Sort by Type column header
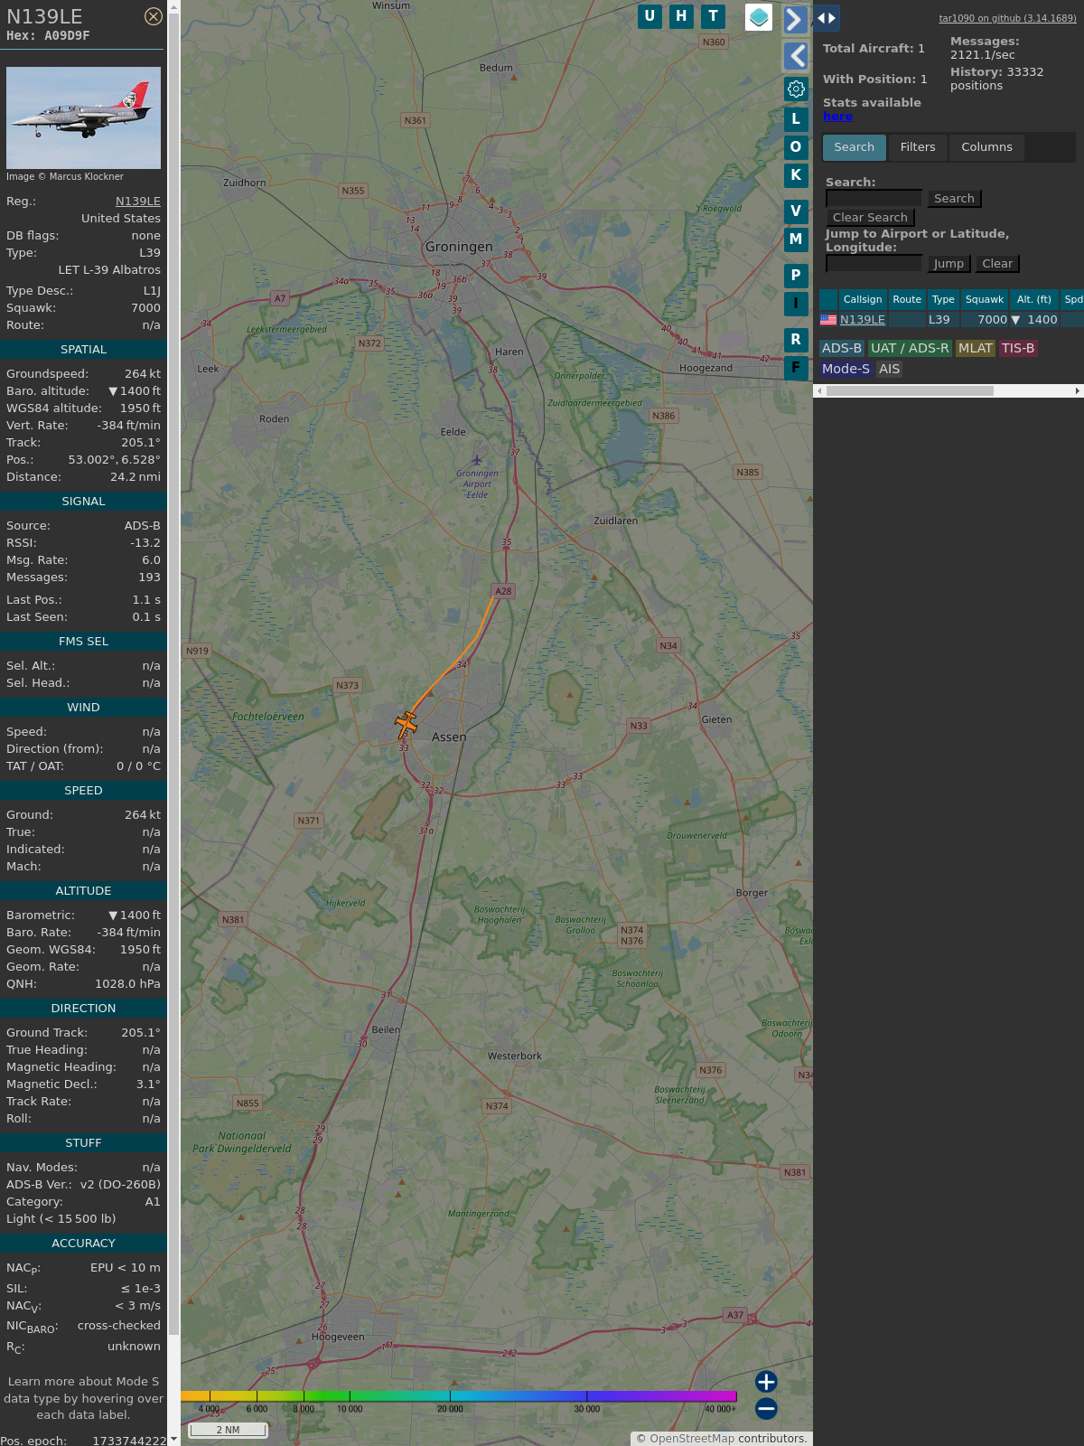Screen dimensions: 1084x1446 point(943,299)
